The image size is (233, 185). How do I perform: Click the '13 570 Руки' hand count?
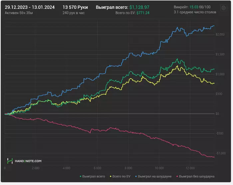75,7
